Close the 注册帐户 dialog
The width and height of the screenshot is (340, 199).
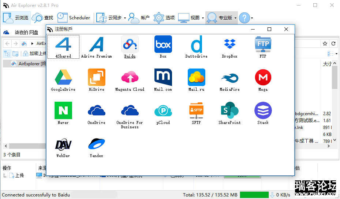coord(286,29)
